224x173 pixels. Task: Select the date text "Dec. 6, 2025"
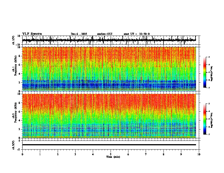[x=79, y=34]
